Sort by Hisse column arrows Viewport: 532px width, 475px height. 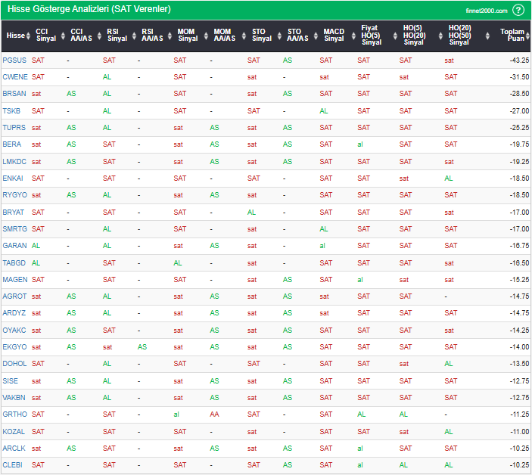[28, 36]
